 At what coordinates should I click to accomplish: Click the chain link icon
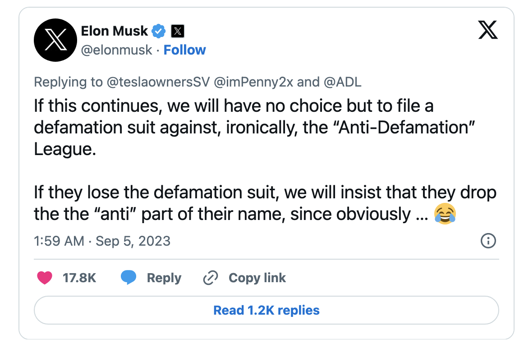tap(211, 278)
